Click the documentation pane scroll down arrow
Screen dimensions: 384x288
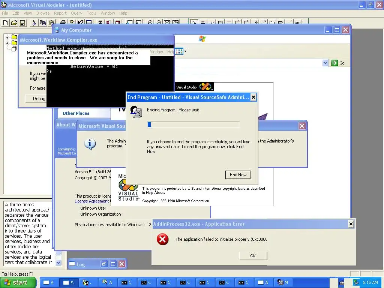tap(58, 262)
